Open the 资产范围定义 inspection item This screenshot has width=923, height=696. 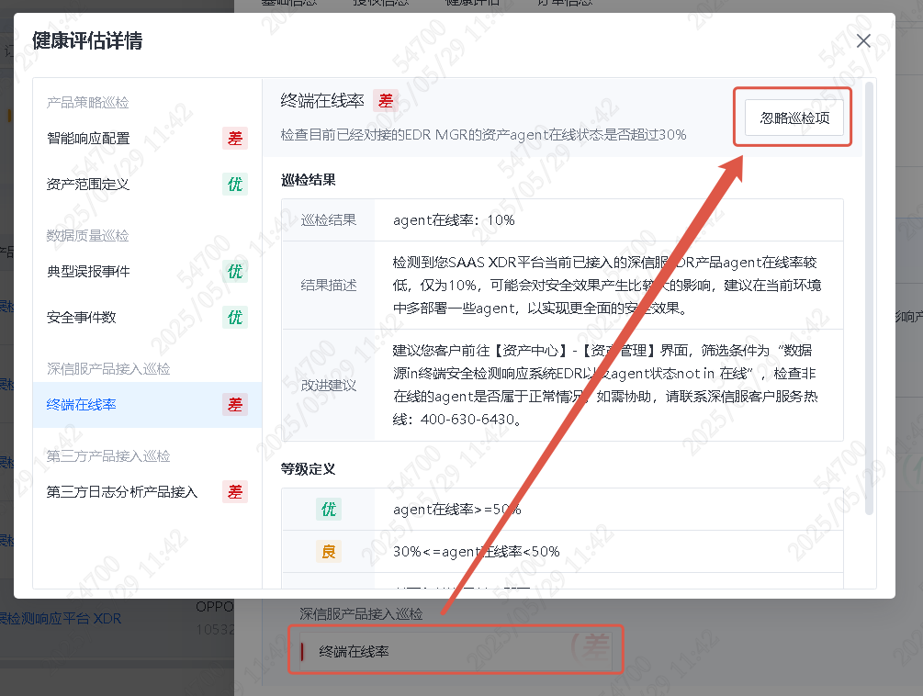(x=88, y=185)
